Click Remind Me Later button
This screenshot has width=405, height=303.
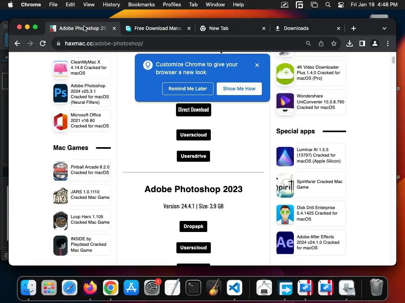click(188, 89)
